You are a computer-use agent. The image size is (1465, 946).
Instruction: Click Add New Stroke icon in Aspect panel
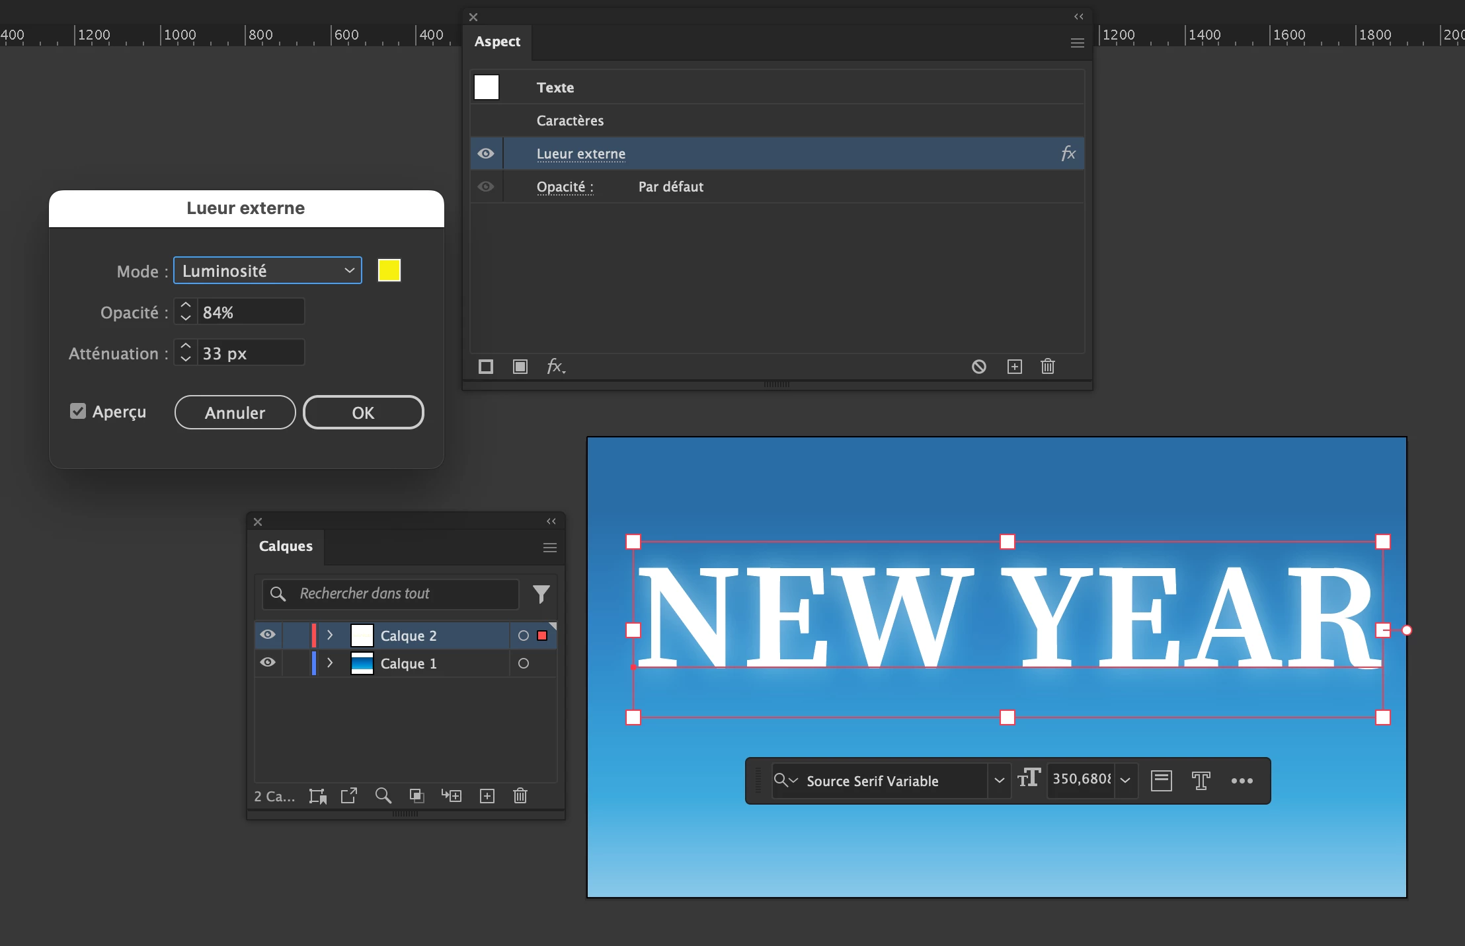(x=486, y=367)
